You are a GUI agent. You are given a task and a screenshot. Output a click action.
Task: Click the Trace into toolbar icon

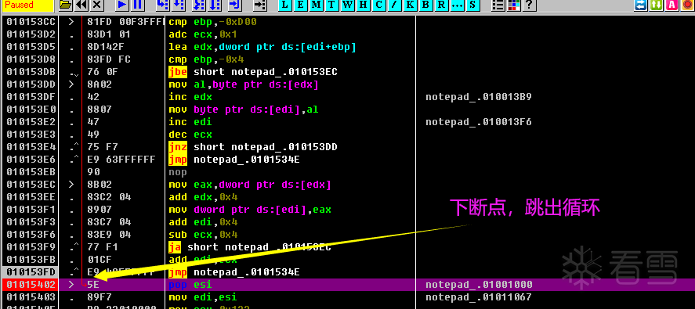pos(199,5)
